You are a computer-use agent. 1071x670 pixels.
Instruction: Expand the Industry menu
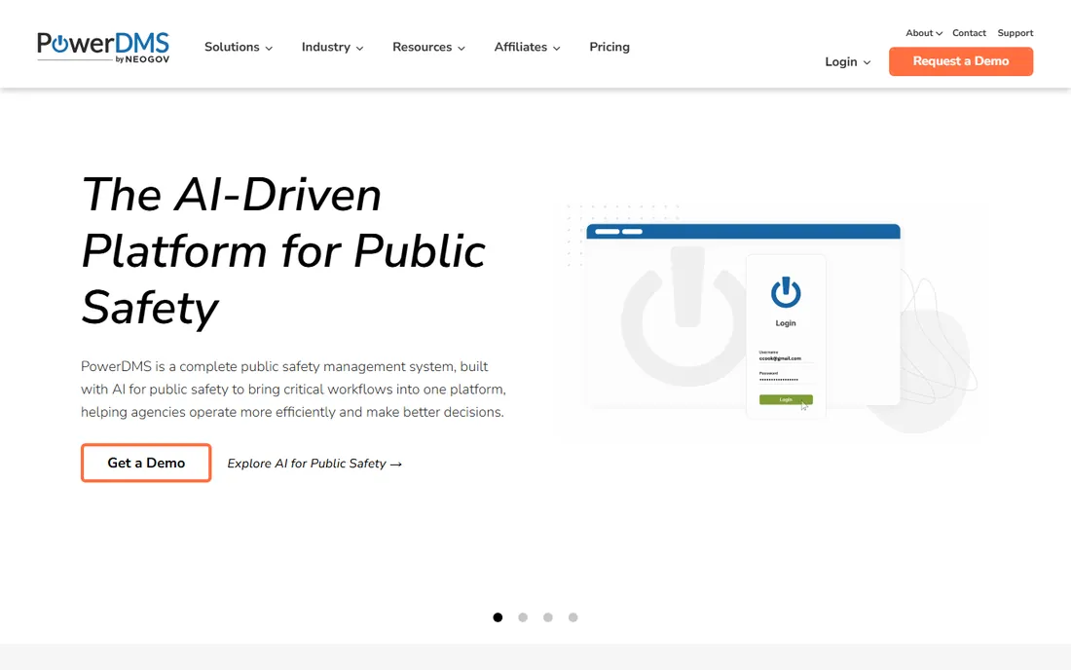point(332,47)
